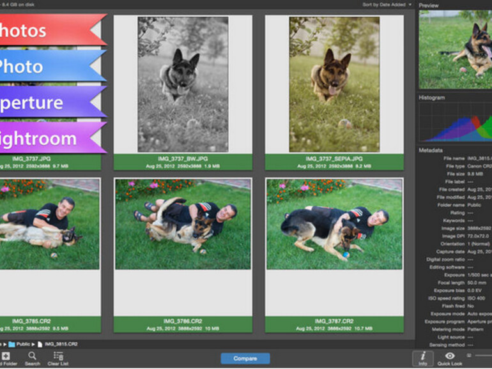Click the Folder name Public value

[x=474, y=205]
